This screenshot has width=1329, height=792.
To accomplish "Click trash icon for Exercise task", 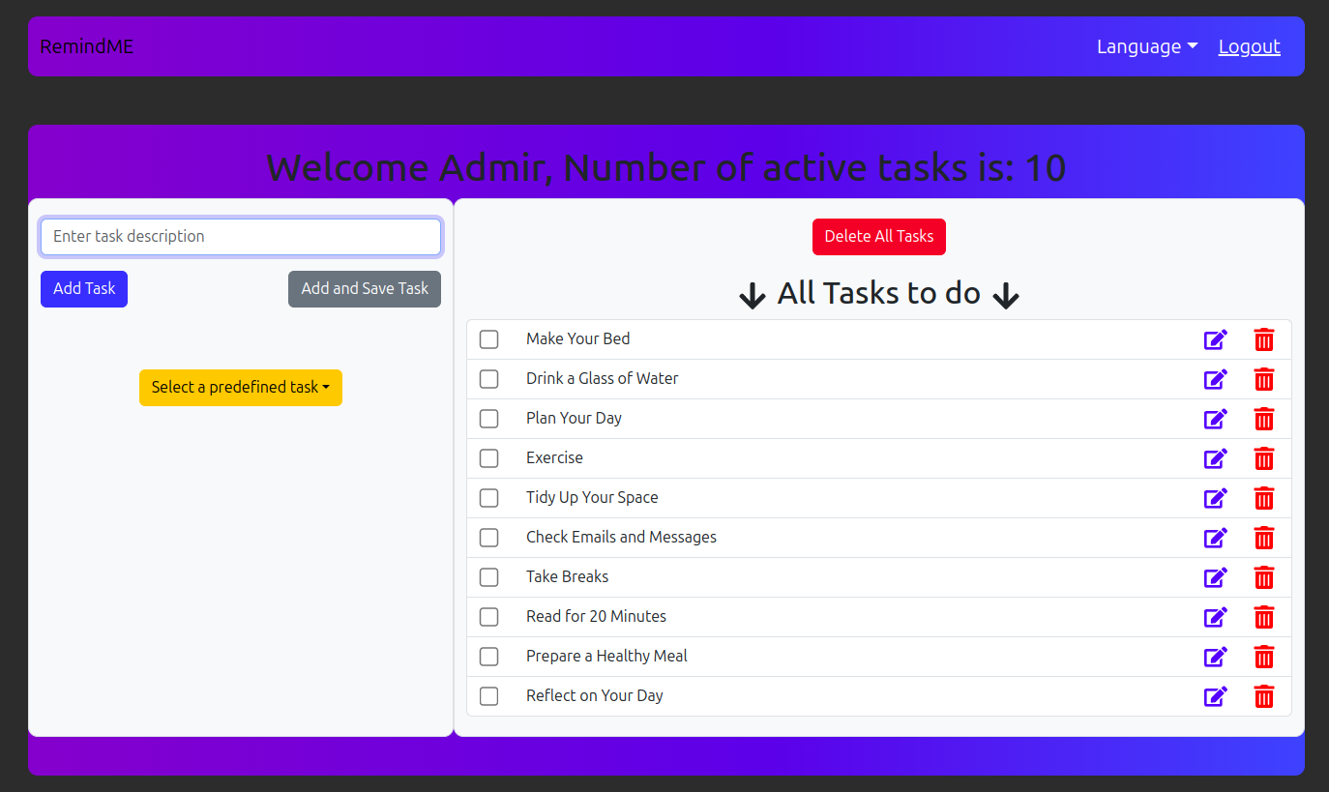I will click(1263, 458).
